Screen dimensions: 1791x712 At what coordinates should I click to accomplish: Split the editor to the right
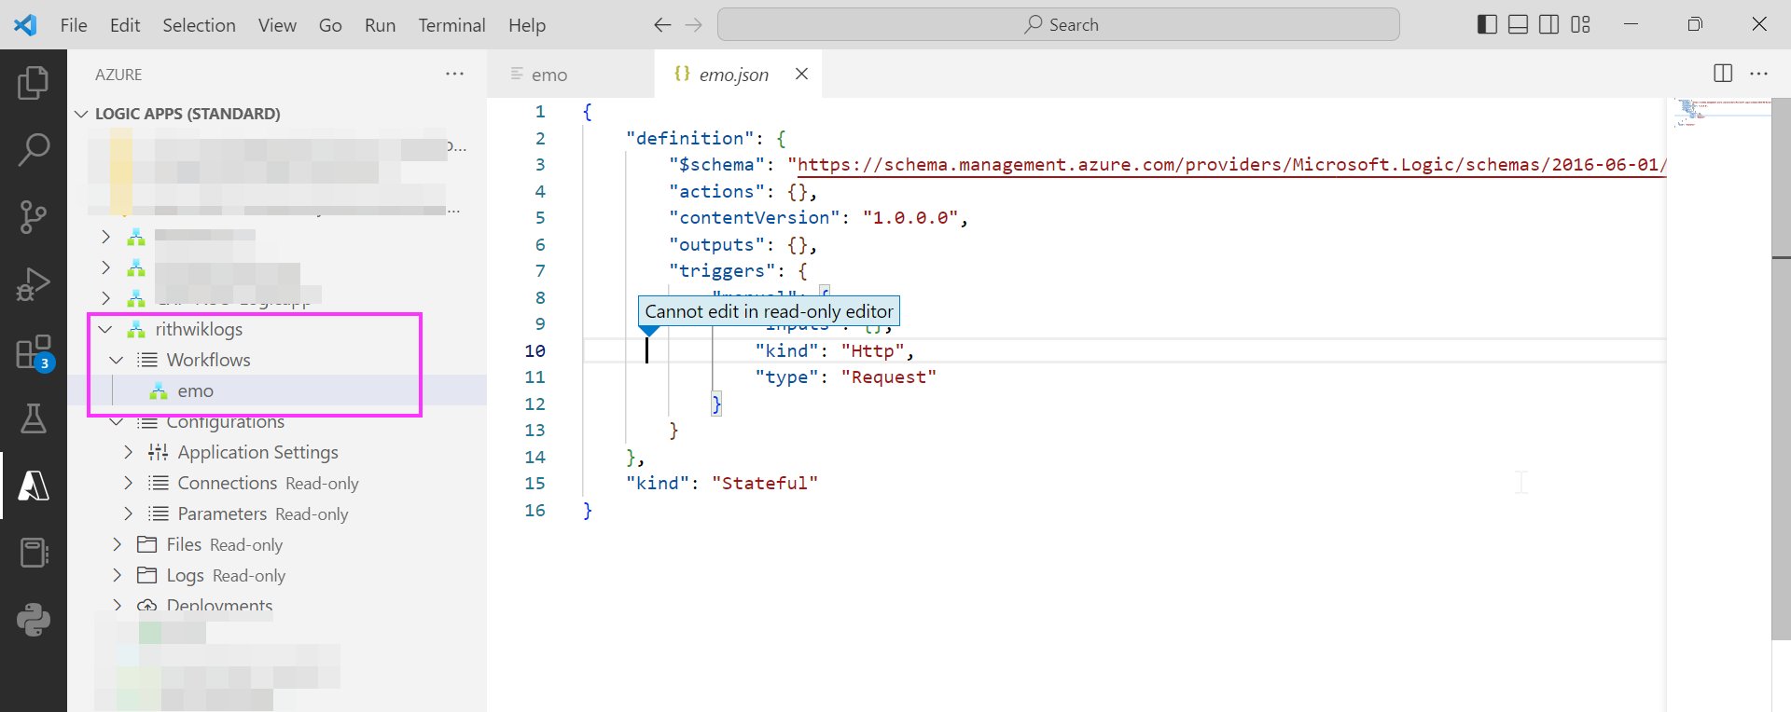(x=1723, y=74)
